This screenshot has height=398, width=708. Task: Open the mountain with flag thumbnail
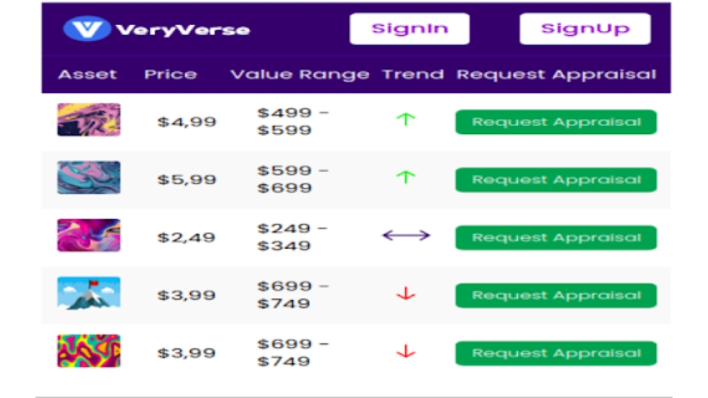coord(88,293)
